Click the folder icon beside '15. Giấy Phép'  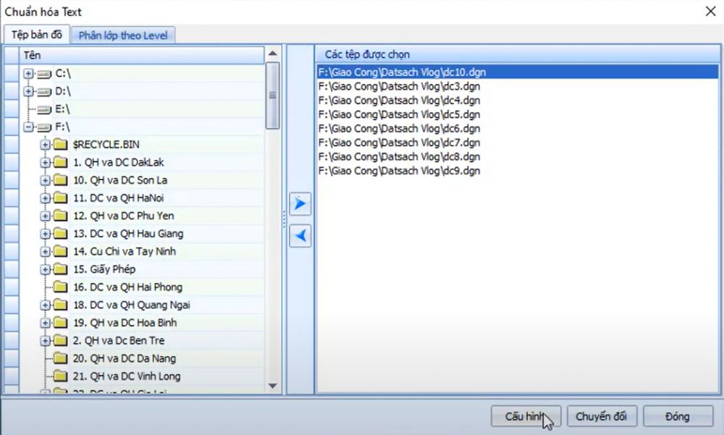tap(62, 269)
